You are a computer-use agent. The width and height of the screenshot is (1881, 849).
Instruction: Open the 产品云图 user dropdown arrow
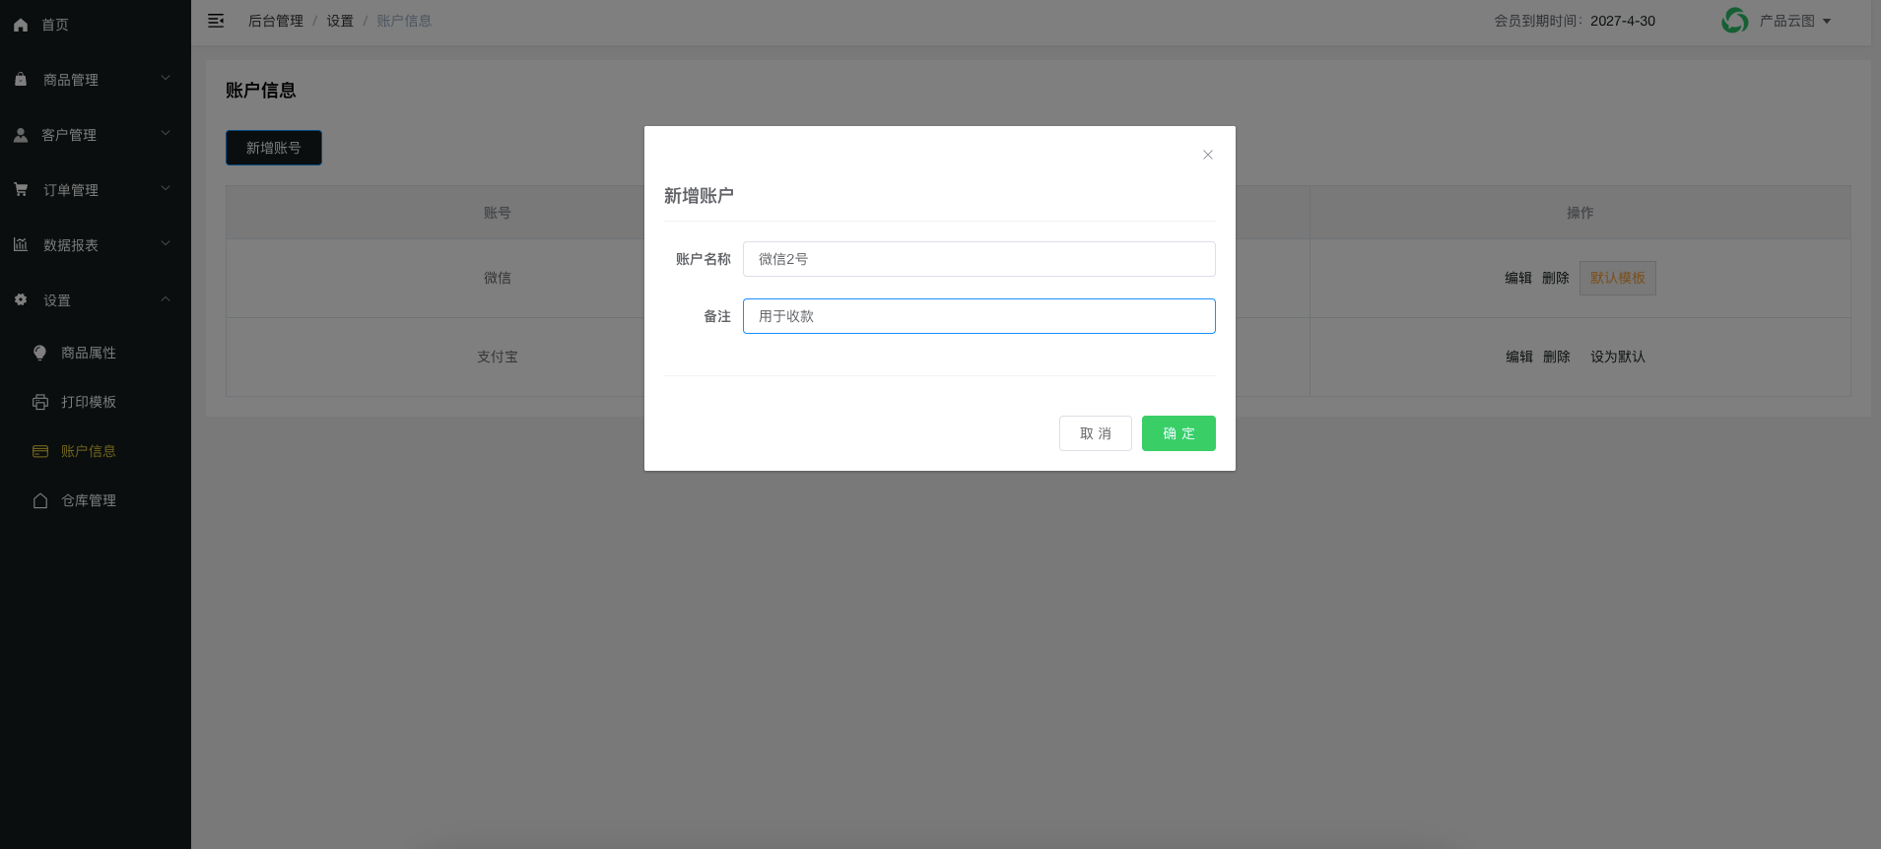click(1827, 21)
